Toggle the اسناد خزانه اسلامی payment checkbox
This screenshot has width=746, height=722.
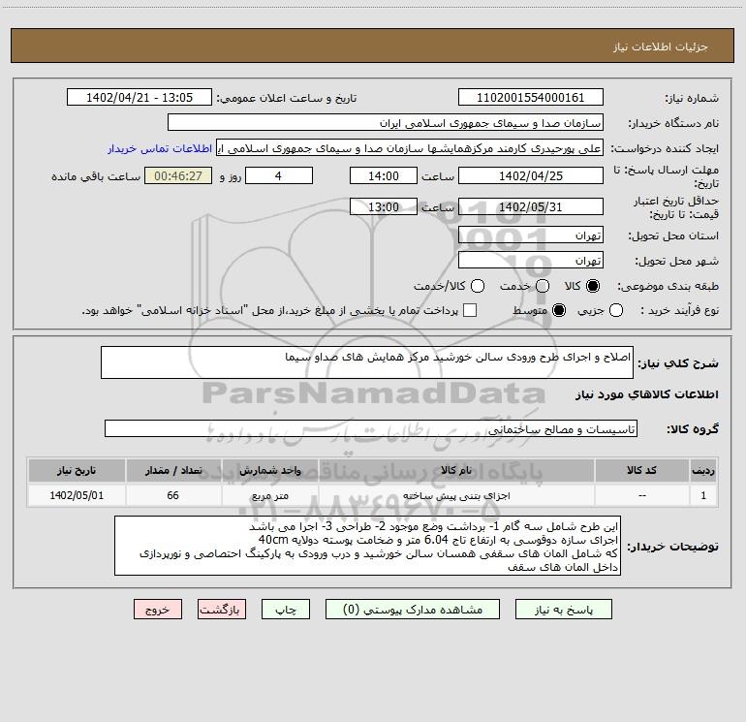pos(470,310)
